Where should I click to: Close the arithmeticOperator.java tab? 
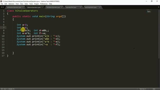tap(23, 7)
